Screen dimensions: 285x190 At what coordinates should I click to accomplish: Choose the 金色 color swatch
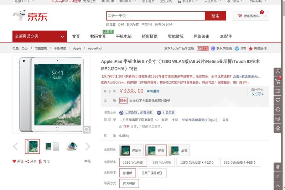(179, 150)
